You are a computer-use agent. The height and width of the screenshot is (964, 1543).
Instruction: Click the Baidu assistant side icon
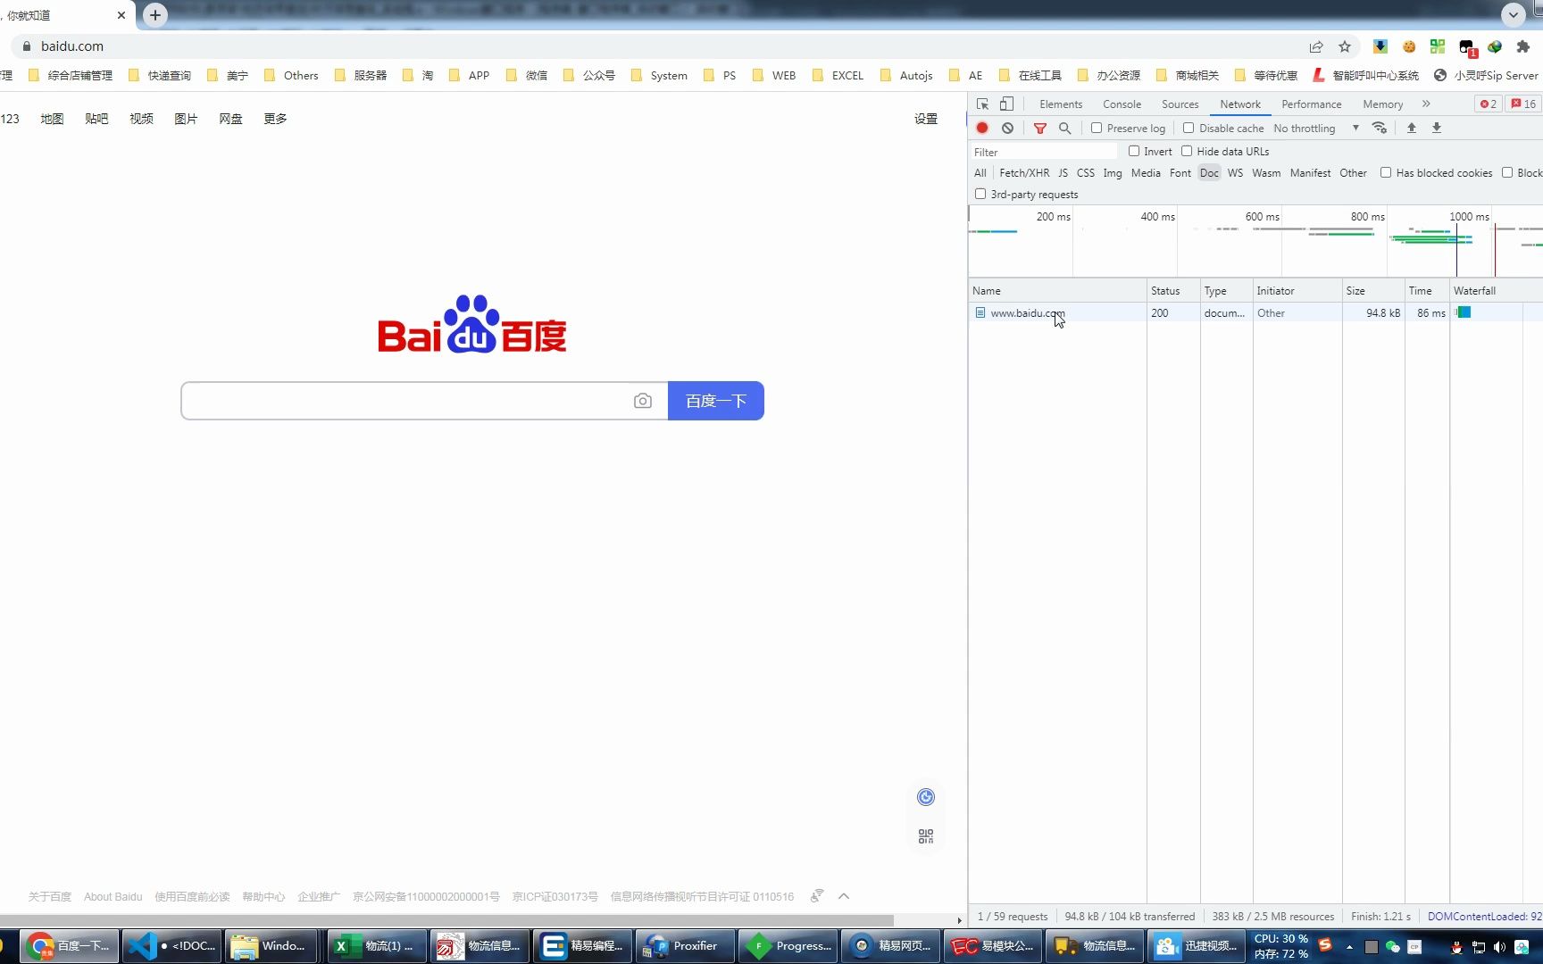click(x=926, y=797)
